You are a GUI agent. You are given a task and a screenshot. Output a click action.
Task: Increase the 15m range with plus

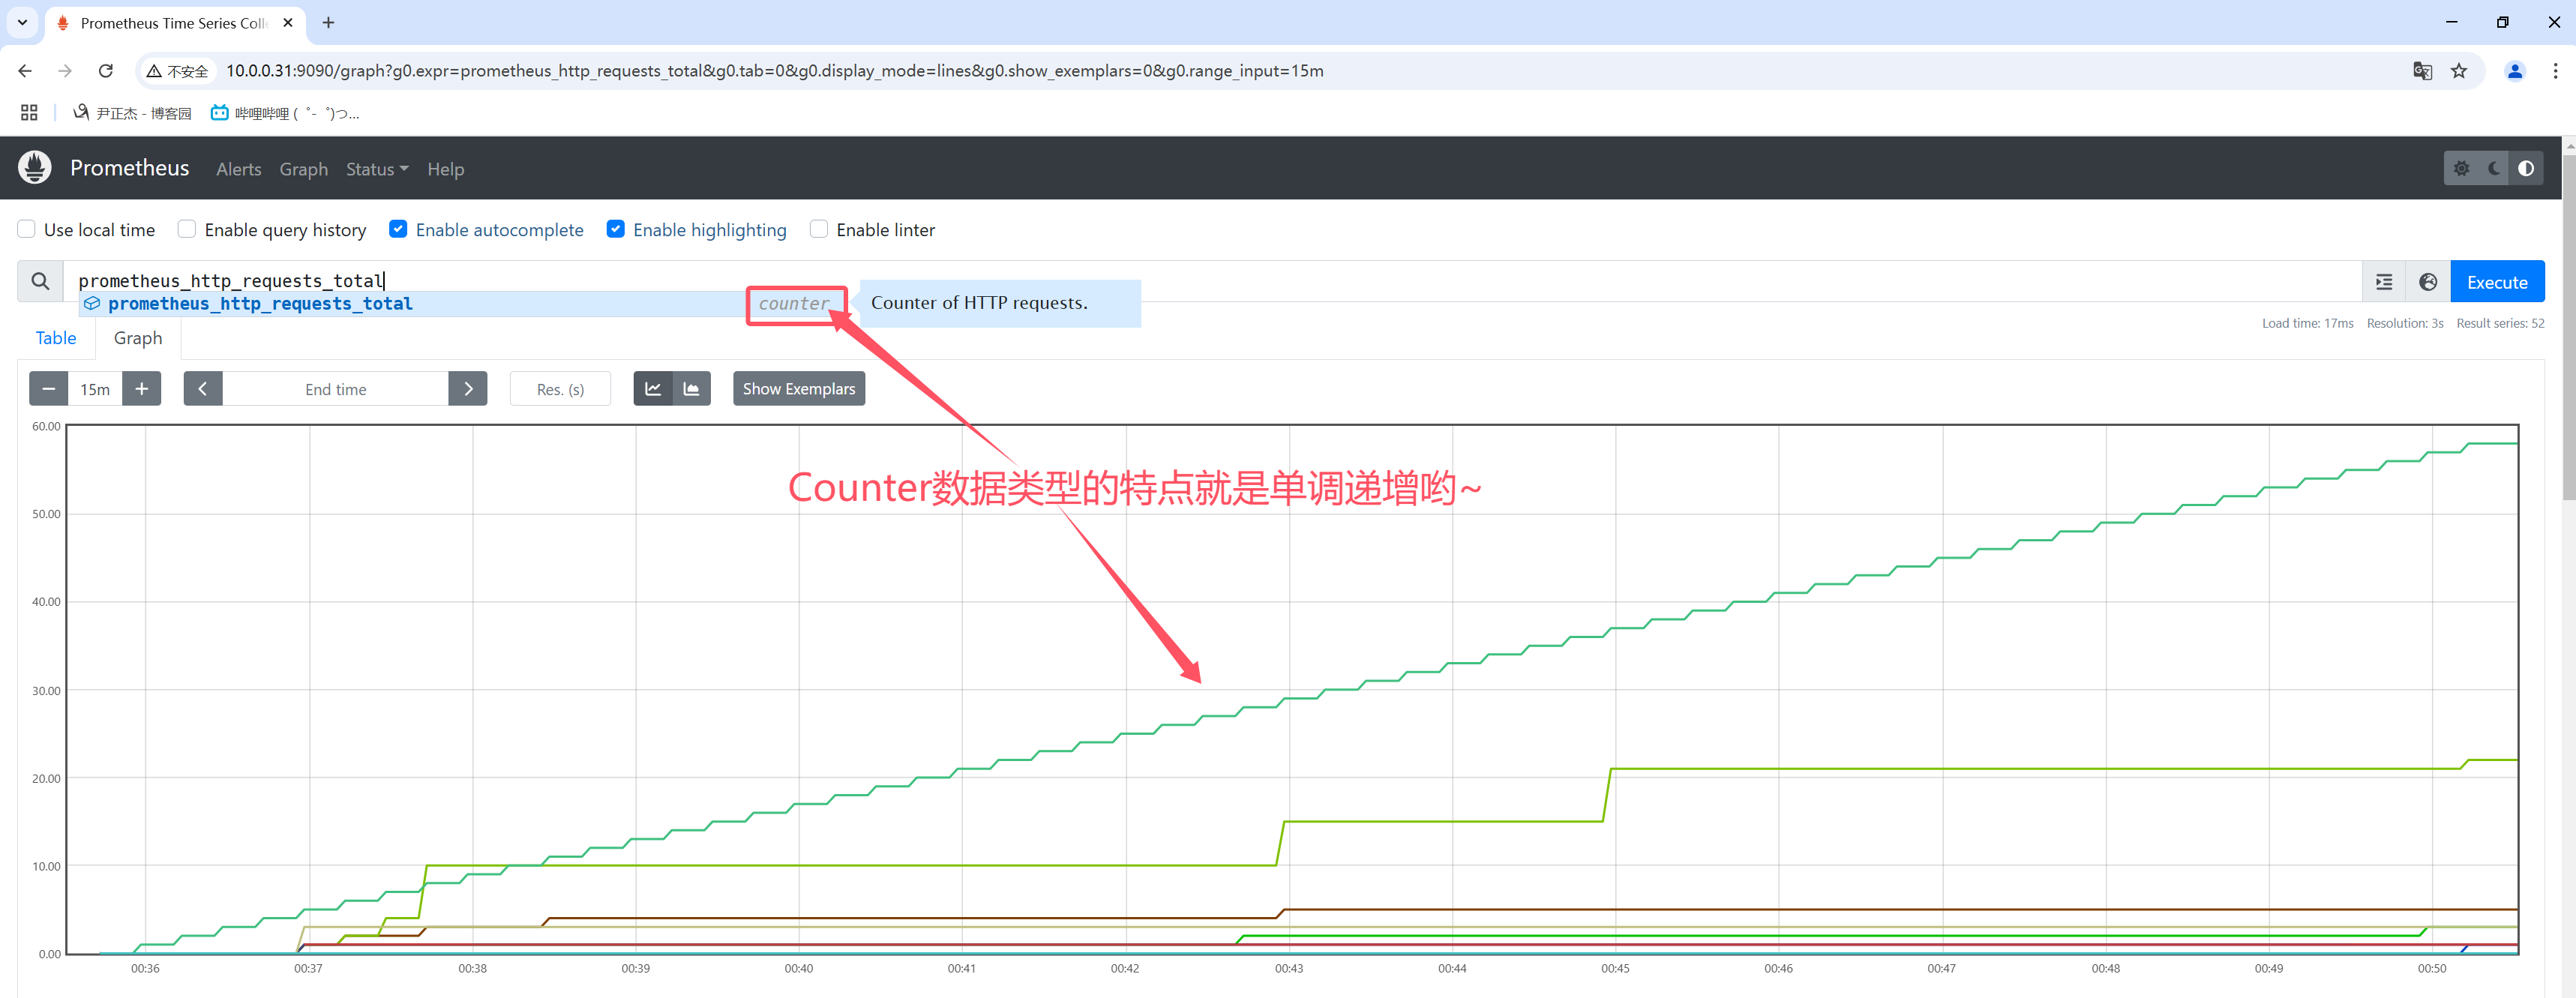(142, 389)
